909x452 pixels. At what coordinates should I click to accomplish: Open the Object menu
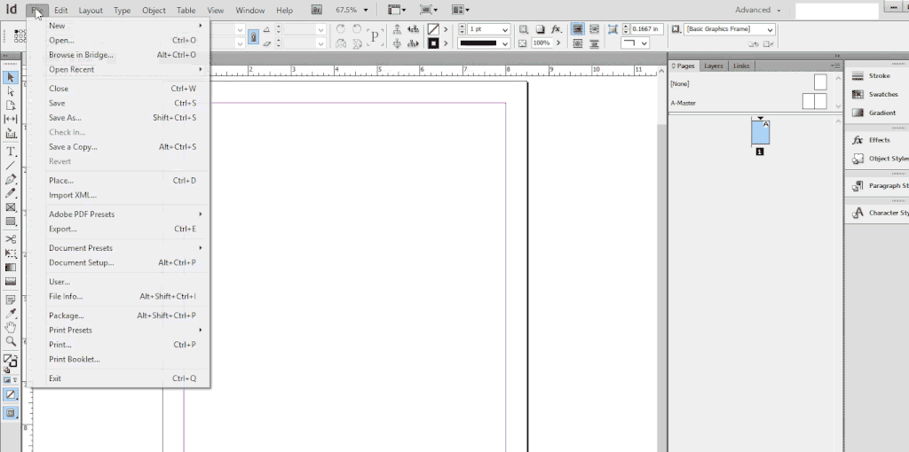[154, 11]
